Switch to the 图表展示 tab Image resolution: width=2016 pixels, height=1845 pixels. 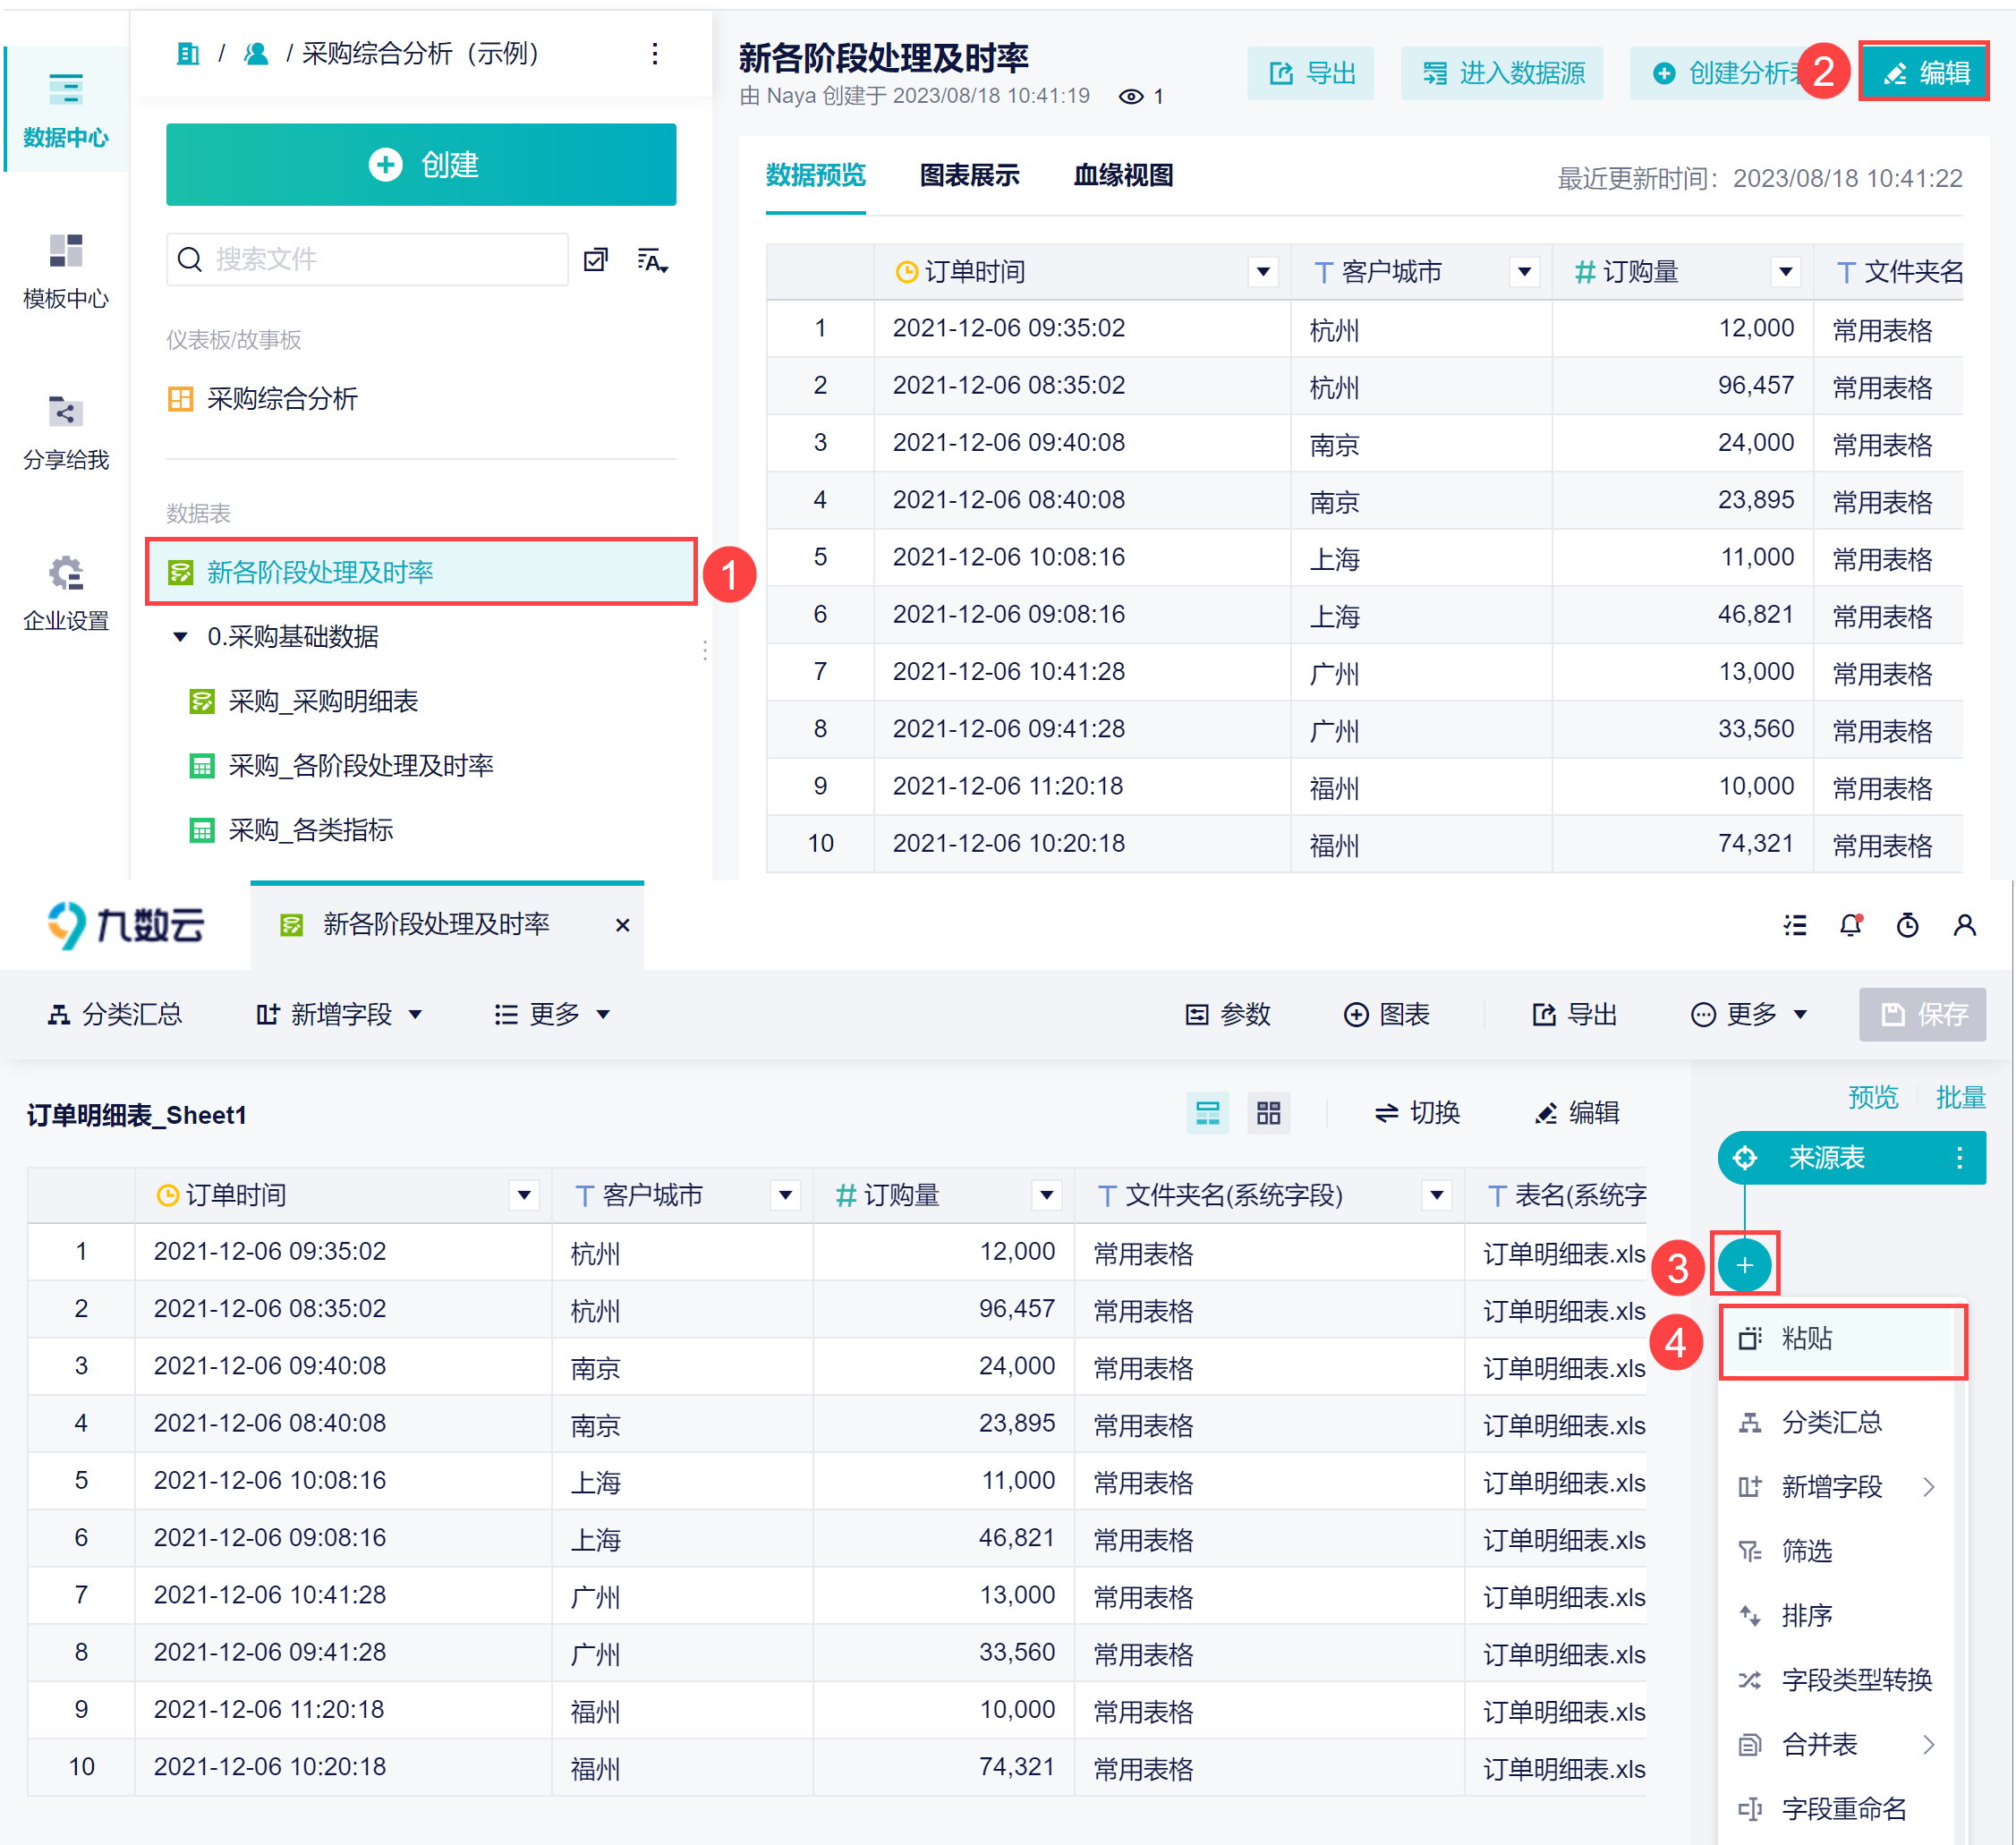coord(968,176)
